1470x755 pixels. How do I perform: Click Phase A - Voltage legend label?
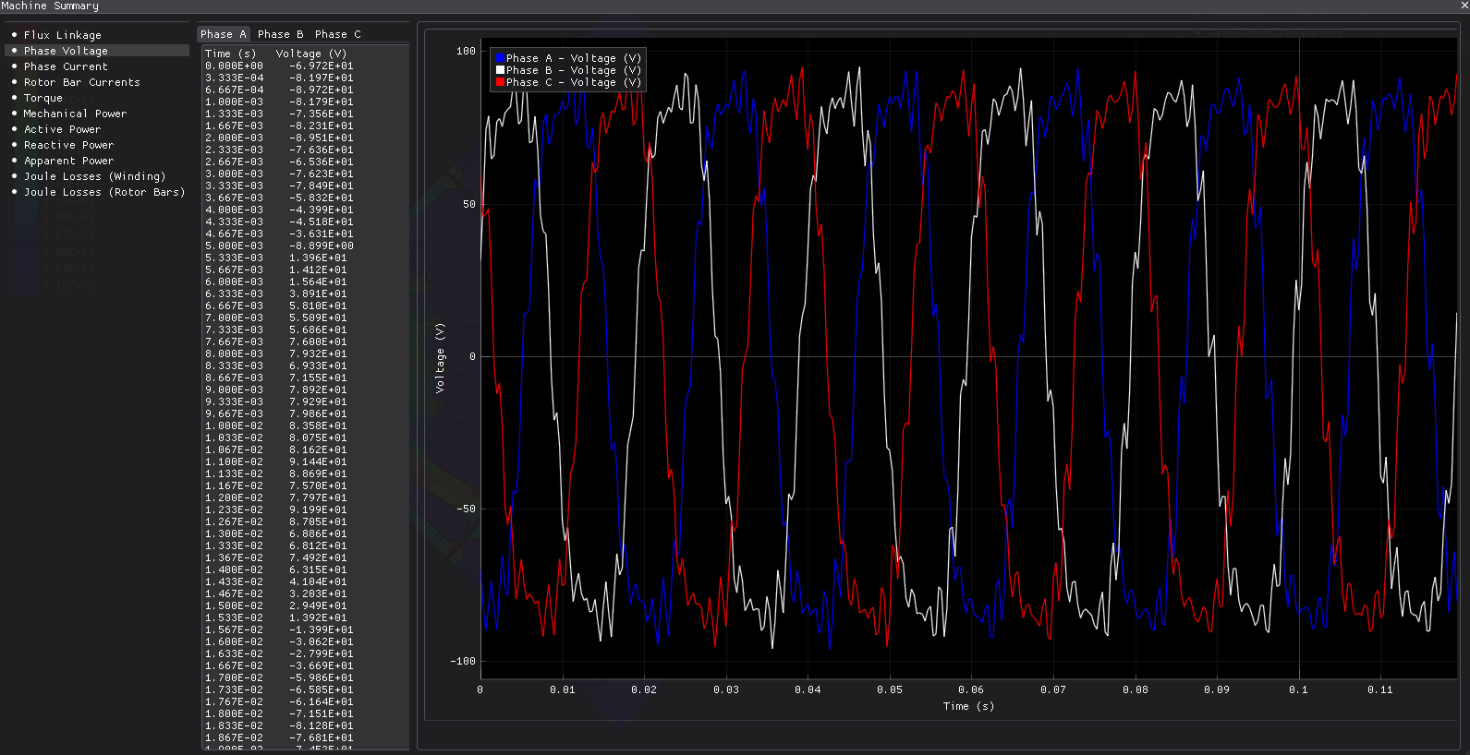click(x=574, y=58)
